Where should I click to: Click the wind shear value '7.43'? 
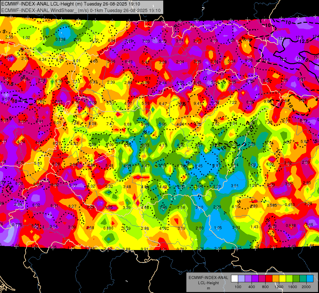129,41
